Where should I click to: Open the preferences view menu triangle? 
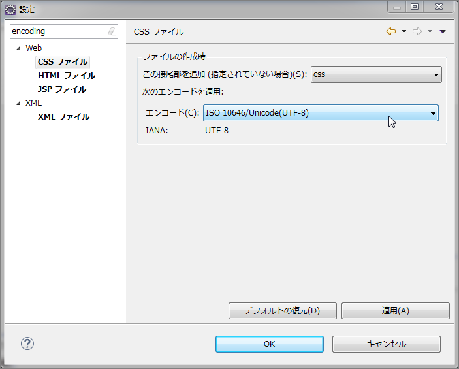443,31
